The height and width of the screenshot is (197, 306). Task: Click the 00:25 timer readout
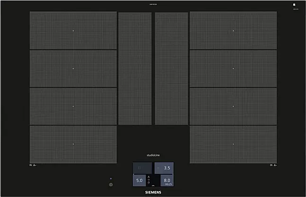[x=169, y=184]
